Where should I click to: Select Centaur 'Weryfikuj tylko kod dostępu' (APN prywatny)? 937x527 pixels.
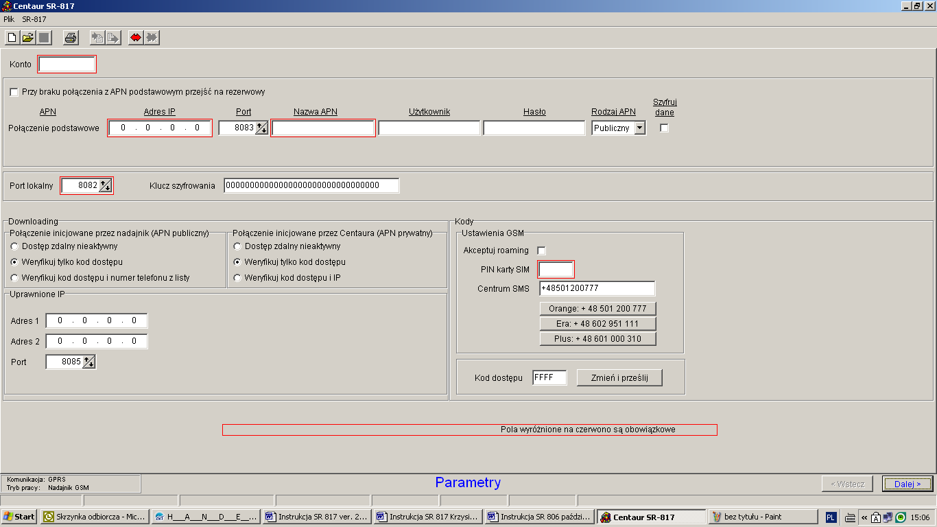(x=237, y=262)
